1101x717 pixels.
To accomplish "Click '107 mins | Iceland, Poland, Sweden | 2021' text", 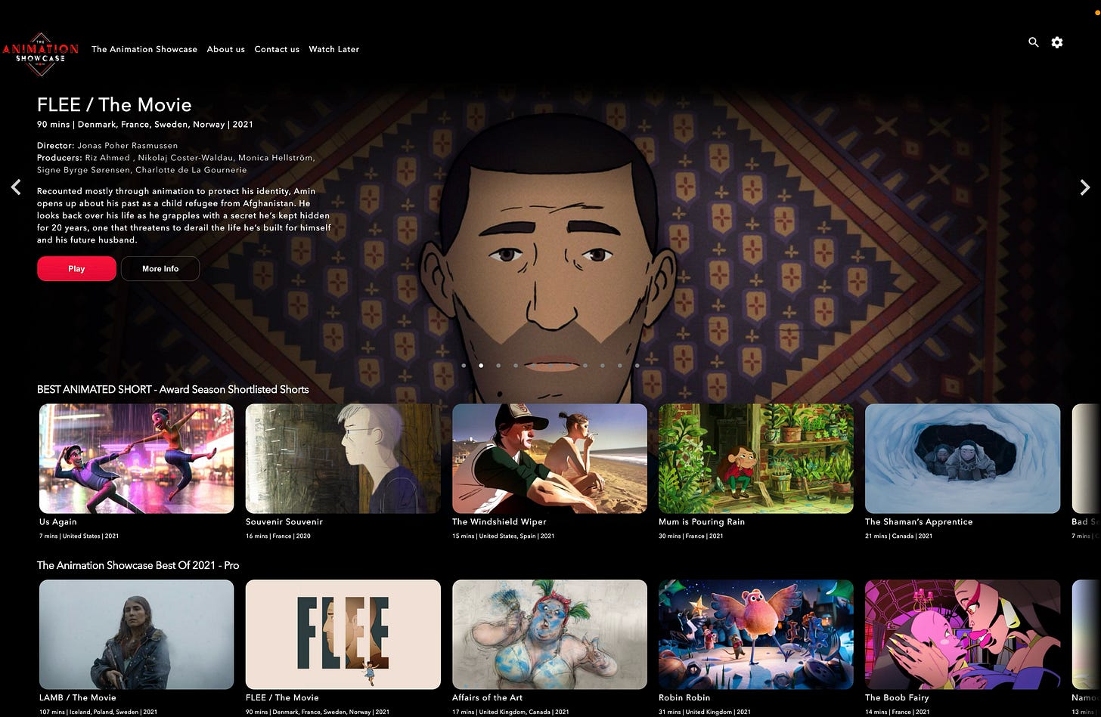I will 98,712.
